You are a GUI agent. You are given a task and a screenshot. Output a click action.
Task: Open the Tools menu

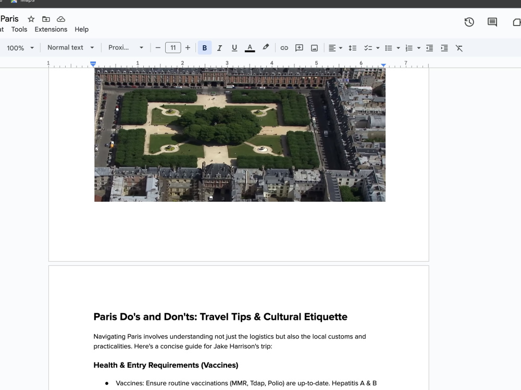(x=19, y=29)
